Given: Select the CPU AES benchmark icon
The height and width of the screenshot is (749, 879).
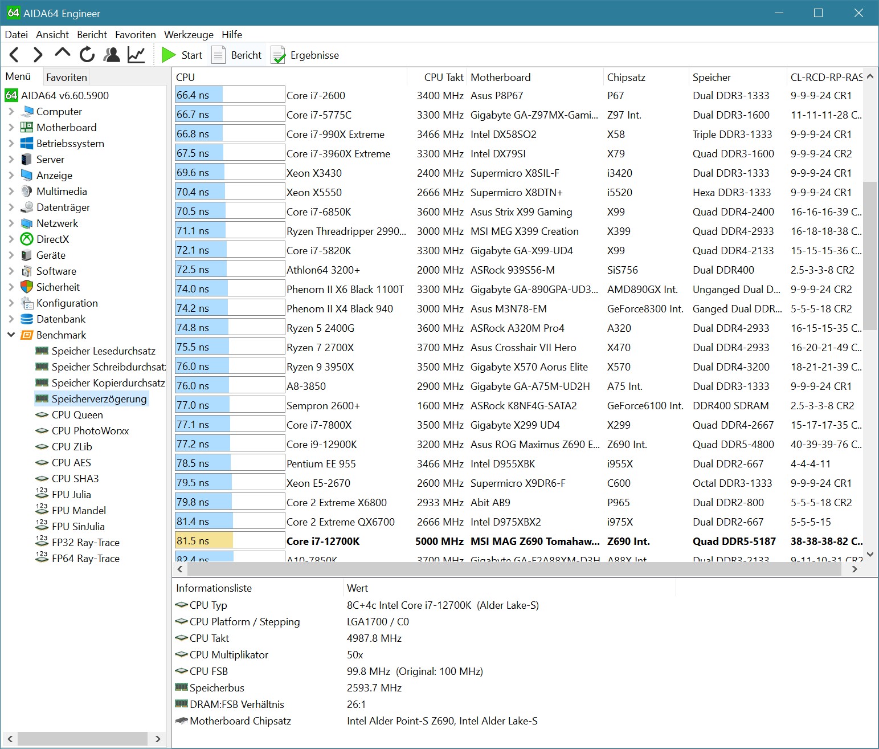Looking at the screenshot, I should click(42, 463).
